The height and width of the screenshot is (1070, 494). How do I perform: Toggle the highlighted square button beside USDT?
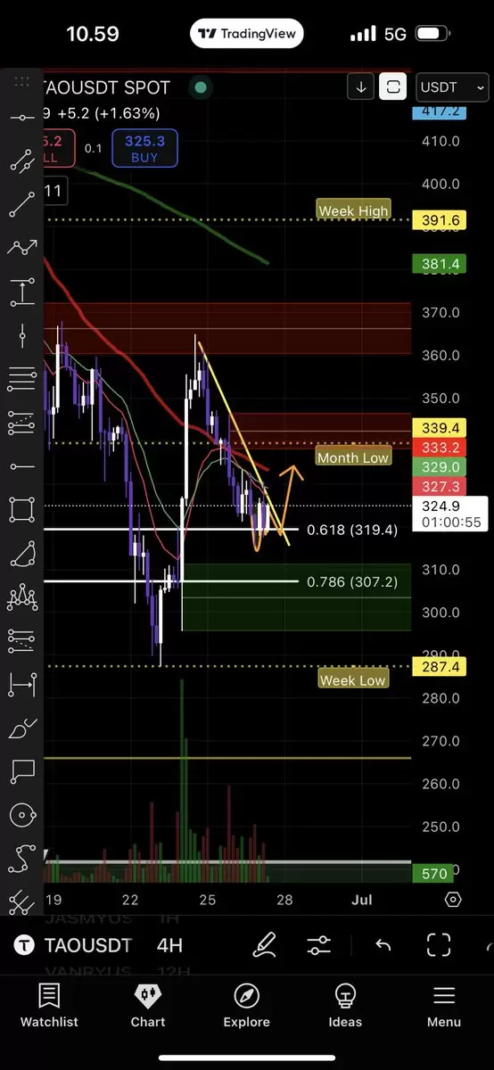(x=393, y=87)
